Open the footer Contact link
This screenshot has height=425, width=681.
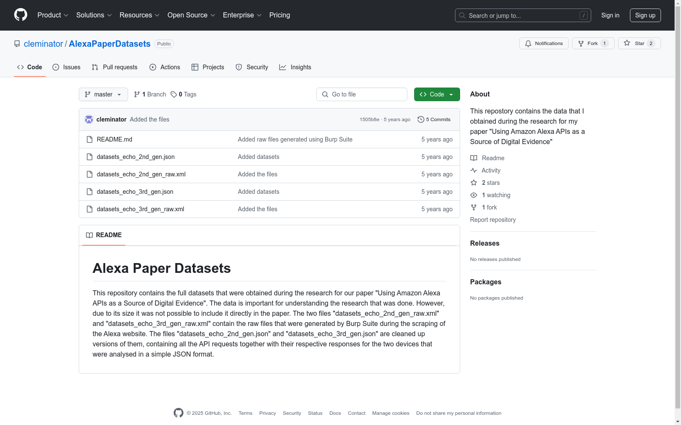tap(357, 413)
